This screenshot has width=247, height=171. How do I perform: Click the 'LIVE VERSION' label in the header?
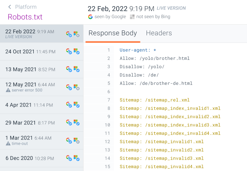pos(171,8)
